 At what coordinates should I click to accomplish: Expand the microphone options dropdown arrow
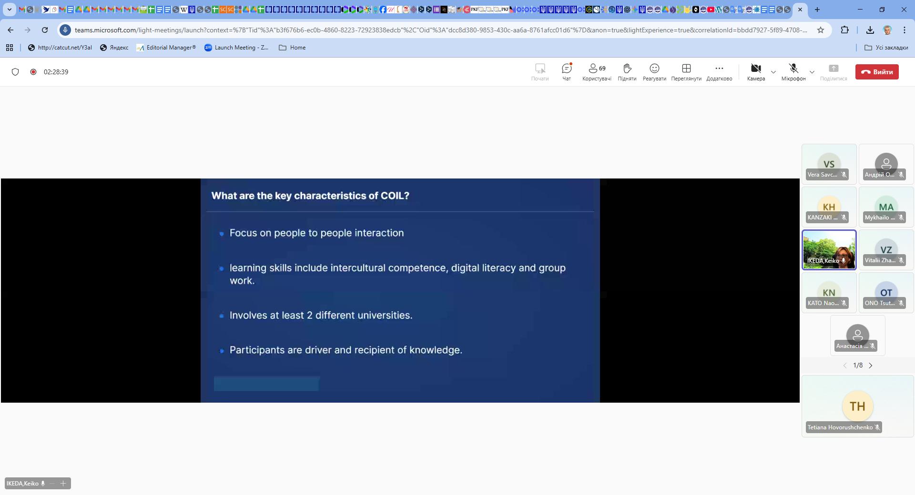pos(812,72)
